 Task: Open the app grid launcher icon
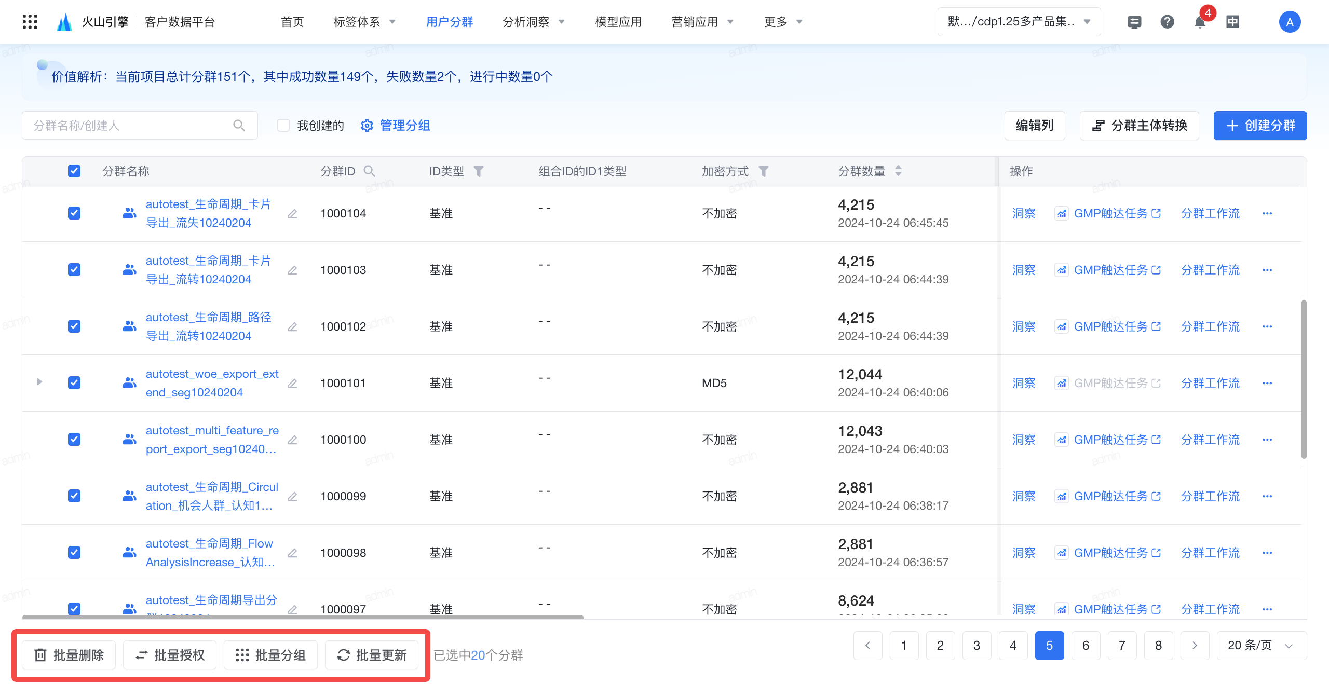pyautogui.click(x=30, y=22)
